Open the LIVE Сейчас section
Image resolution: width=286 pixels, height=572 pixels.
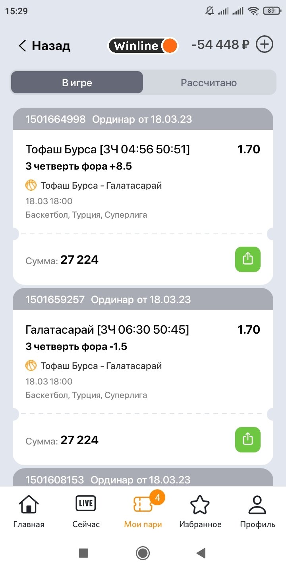coord(86,511)
